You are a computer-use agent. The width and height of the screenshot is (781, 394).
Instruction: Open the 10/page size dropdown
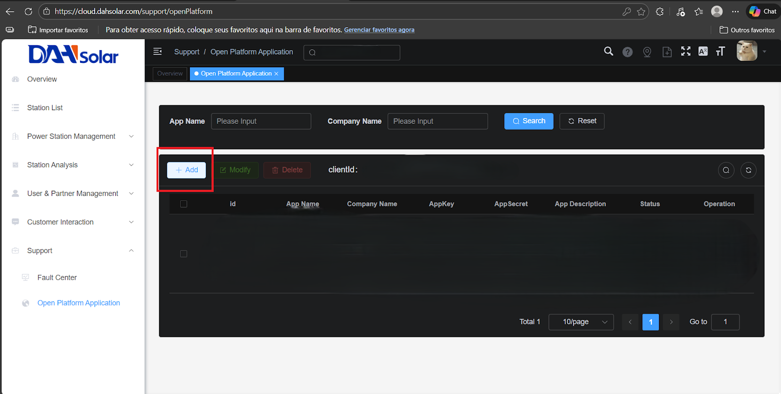coord(581,322)
